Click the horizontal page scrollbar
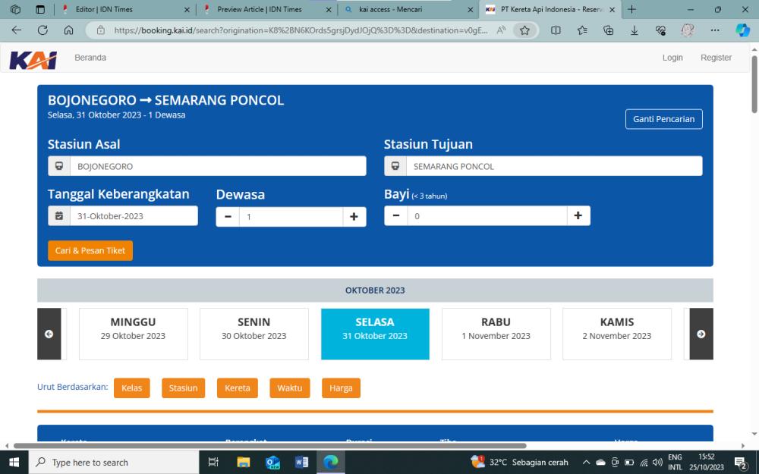759x474 pixels. point(269,445)
